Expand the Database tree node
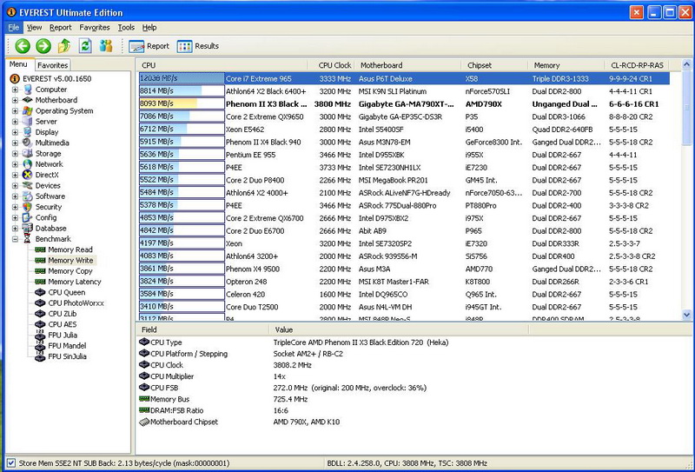 (x=15, y=228)
